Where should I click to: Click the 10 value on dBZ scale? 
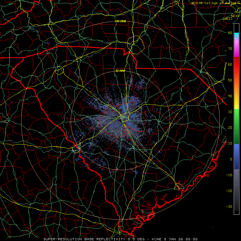click(x=230, y=144)
